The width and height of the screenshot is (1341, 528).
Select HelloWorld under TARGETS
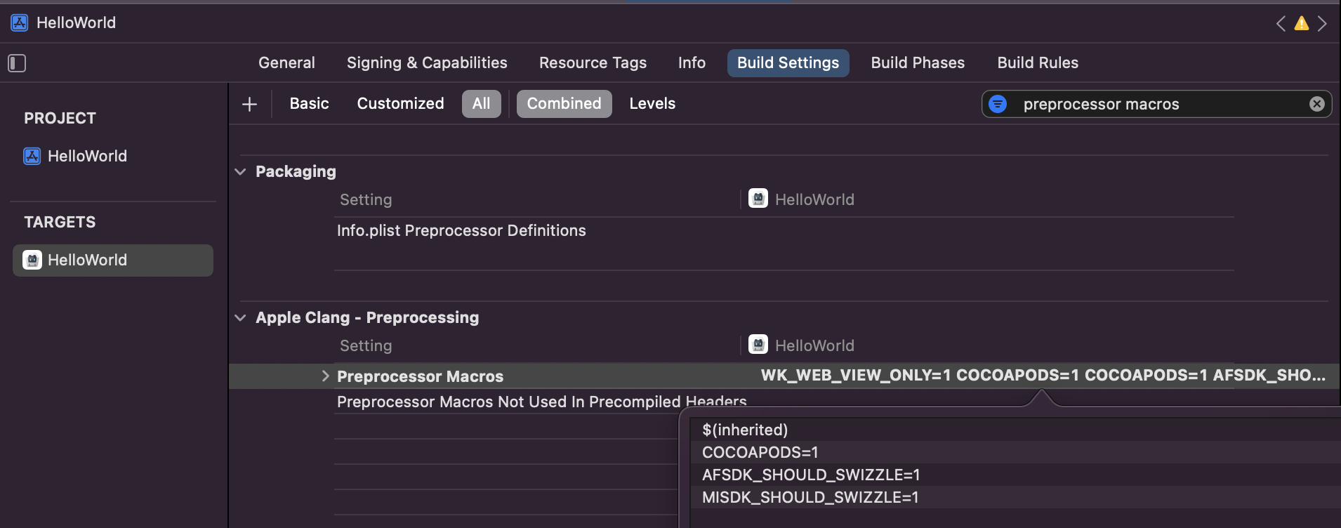coord(112,260)
